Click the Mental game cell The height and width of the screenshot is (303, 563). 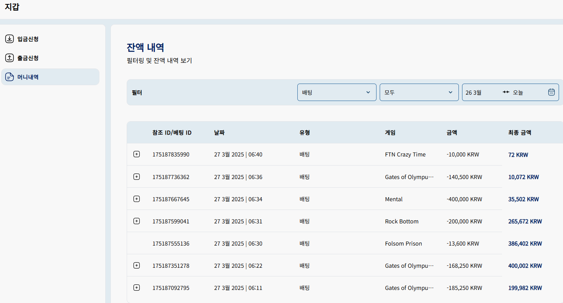click(x=394, y=199)
